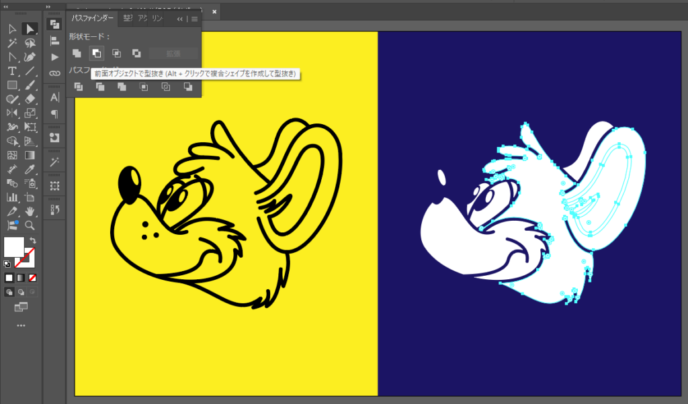Open the Edit Toolbar three-dots menu

[21, 325]
